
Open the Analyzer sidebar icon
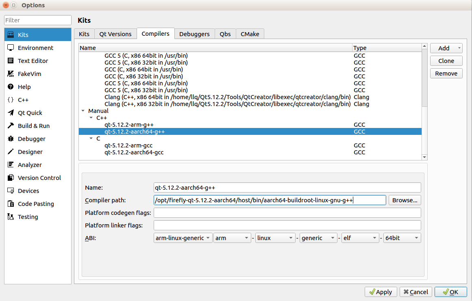pyautogui.click(x=11, y=165)
